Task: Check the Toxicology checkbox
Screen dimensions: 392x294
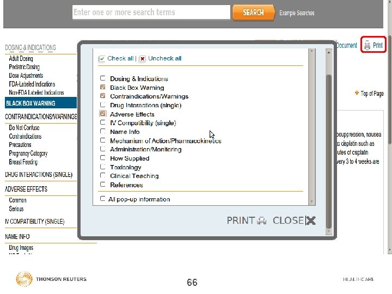Action: click(x=102, y=167)
